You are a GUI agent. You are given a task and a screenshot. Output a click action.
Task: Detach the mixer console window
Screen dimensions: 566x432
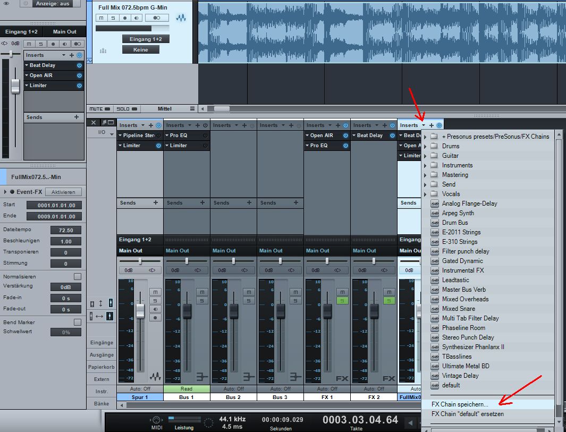point(107,122)
